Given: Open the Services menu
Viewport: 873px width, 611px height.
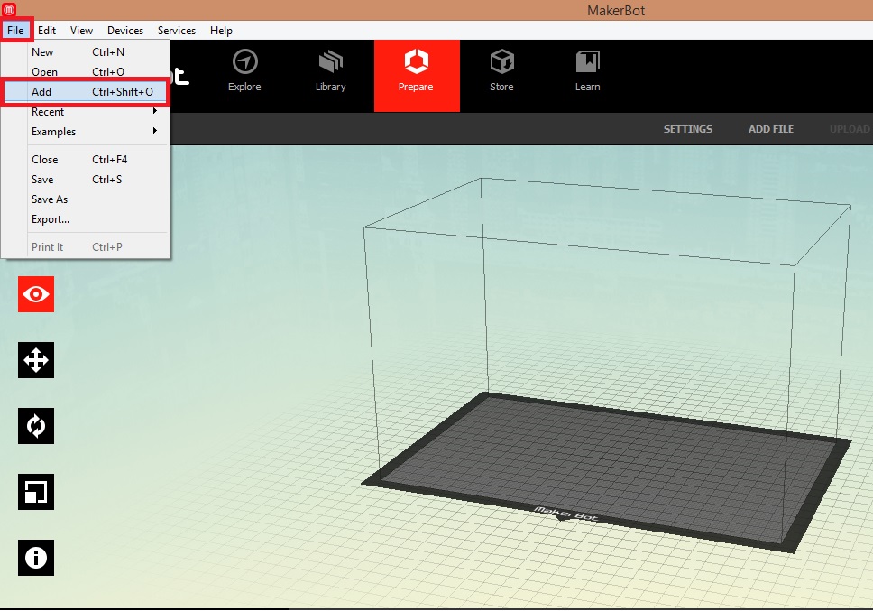Looking at the screenshot, I should point(176,30).
